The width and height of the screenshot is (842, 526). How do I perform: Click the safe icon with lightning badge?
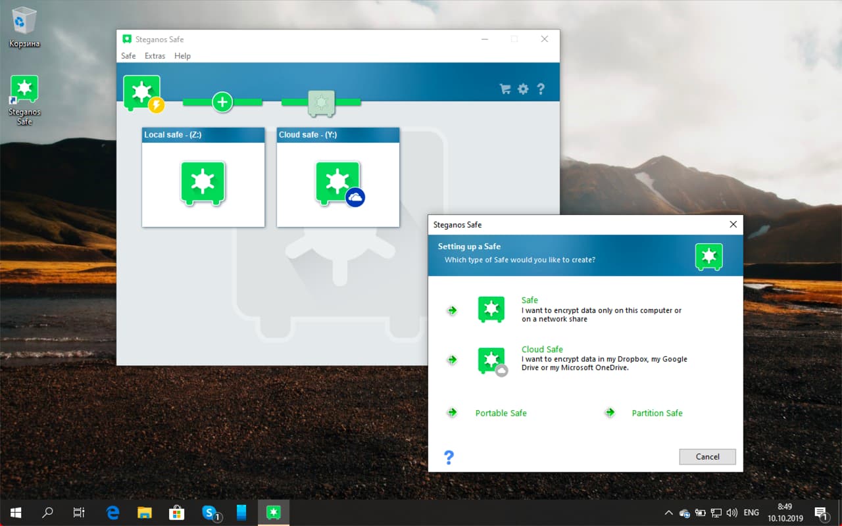pyautogui.click(x=143, y=93)
